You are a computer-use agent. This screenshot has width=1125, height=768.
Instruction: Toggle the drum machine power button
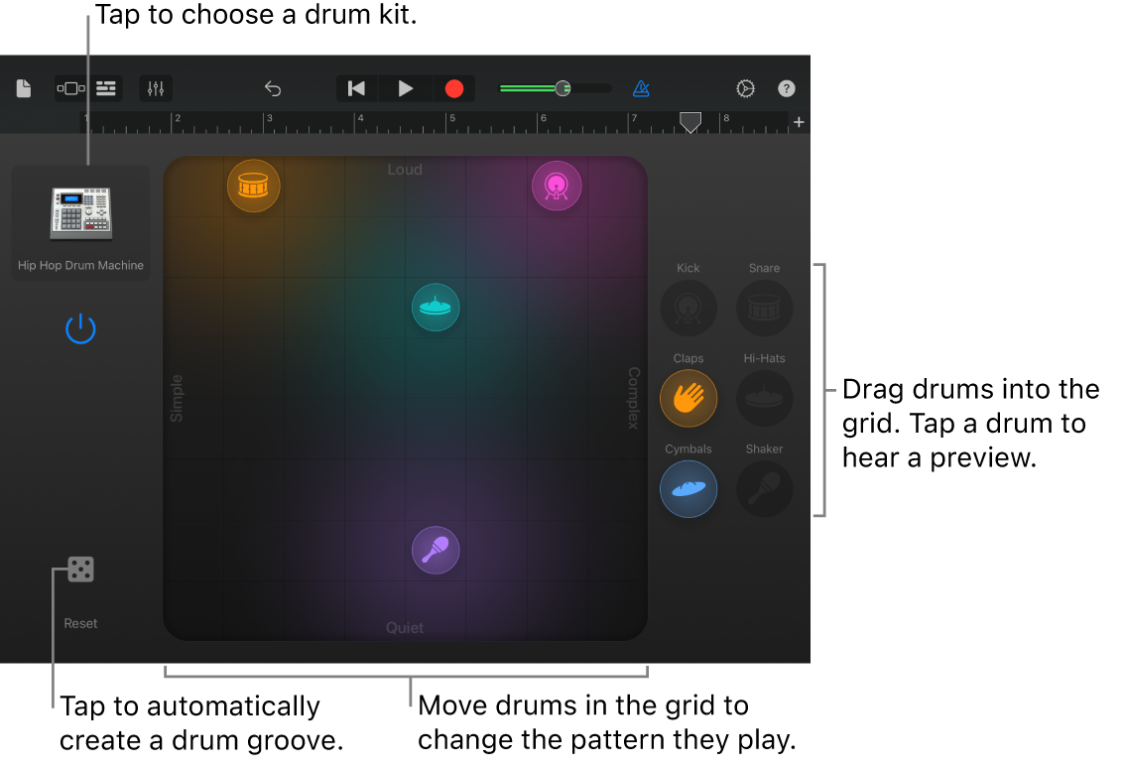pyautogui.click(x=79, y=328)
